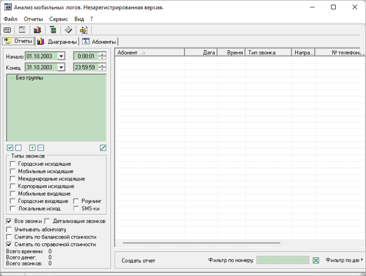Click right arrow next to Фильтр по де
Viewport: 366px width, 276px height.
pyautogui.click(x=362, y=260)
